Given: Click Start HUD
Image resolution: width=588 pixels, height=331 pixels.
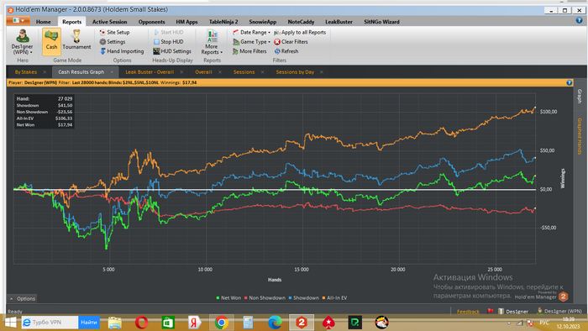Looking at the screenshot, I should 168,32.
